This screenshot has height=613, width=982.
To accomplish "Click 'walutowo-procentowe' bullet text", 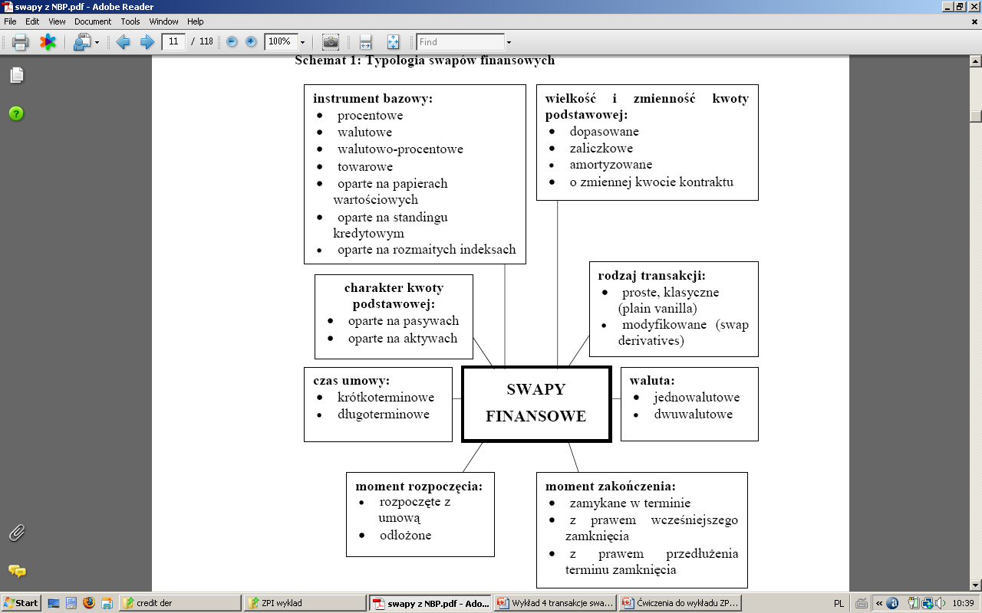I will [x=400, y=149].
